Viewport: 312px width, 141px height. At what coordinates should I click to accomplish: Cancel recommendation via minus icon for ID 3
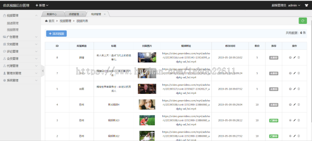pos(290,120)
